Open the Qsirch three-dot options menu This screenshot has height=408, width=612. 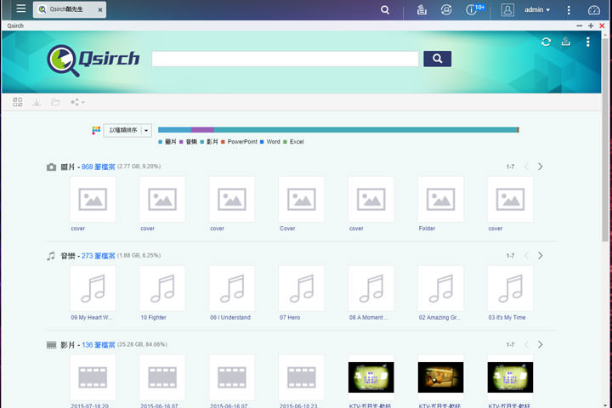[587, 42]
